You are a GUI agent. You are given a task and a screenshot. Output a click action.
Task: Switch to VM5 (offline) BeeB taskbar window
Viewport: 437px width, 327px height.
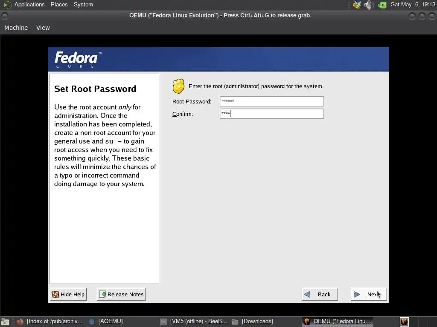(194, 321)
